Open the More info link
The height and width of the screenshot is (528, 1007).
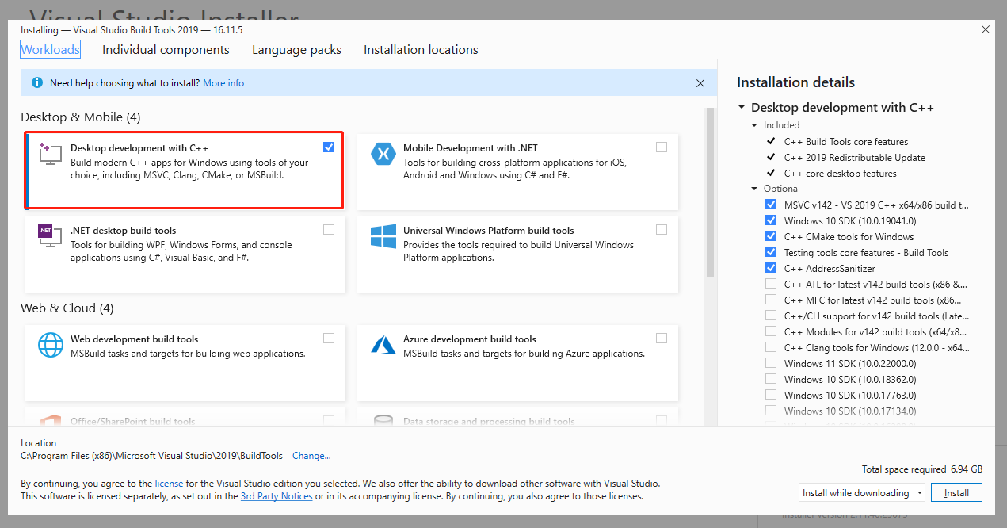coord(223,82)
